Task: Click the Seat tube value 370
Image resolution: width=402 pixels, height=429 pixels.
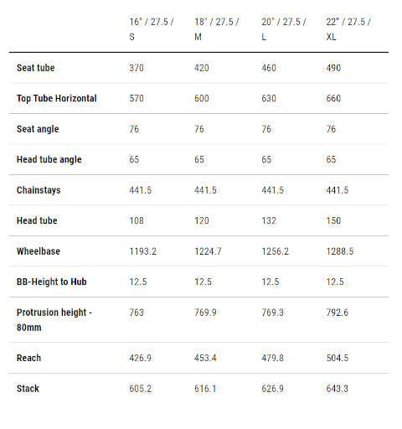Action: [137, 68]
